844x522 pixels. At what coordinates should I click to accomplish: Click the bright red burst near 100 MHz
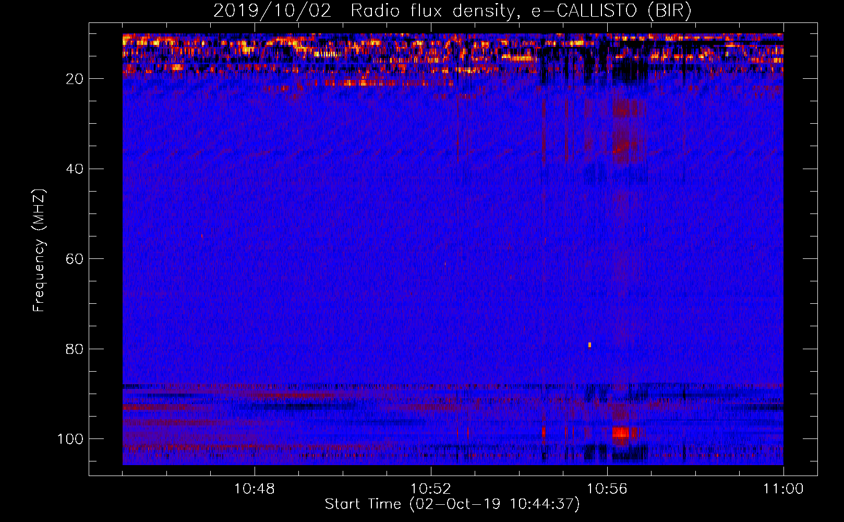click(x=620, y=433)
